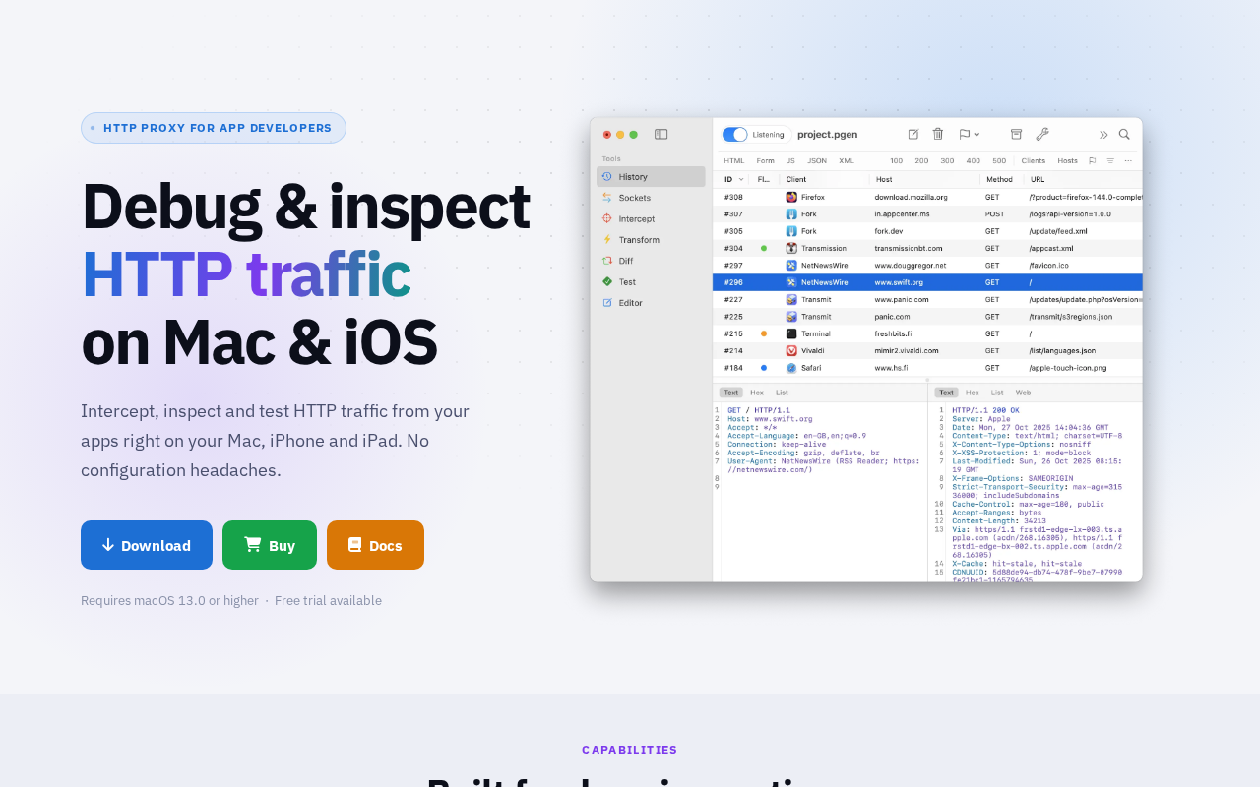Select the Intercept crosshair icon in sidebar
The height and width of the screenshot is (787, 1260).
tap(607, 218)
